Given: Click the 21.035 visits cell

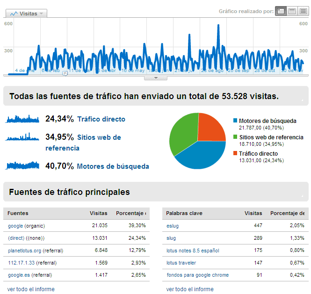Looking at the screenshot, I should coord(100,225).
